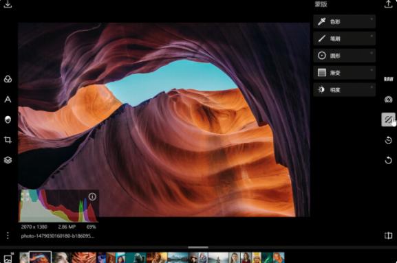Open the layers stack icon in left sidebar
Screen dimensions: 397x263
8,160
